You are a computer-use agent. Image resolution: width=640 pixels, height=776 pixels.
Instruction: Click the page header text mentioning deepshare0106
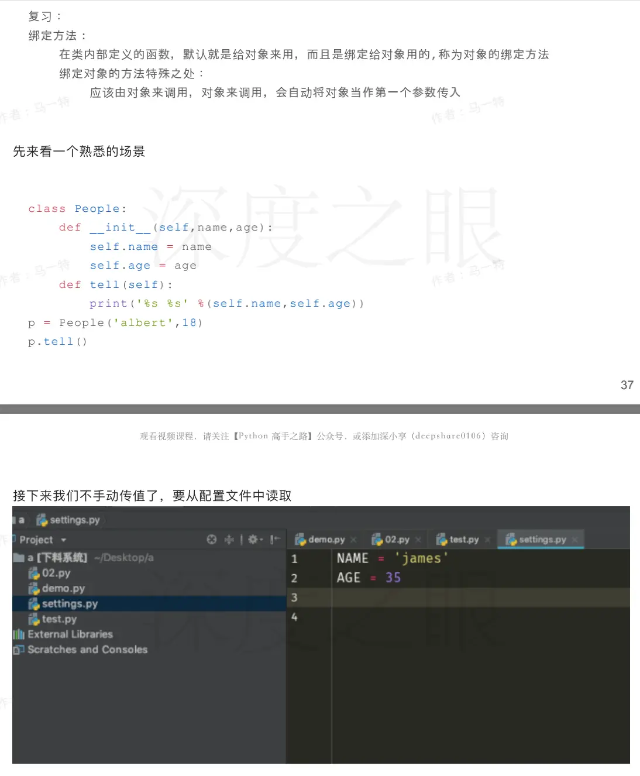(324, 436)
